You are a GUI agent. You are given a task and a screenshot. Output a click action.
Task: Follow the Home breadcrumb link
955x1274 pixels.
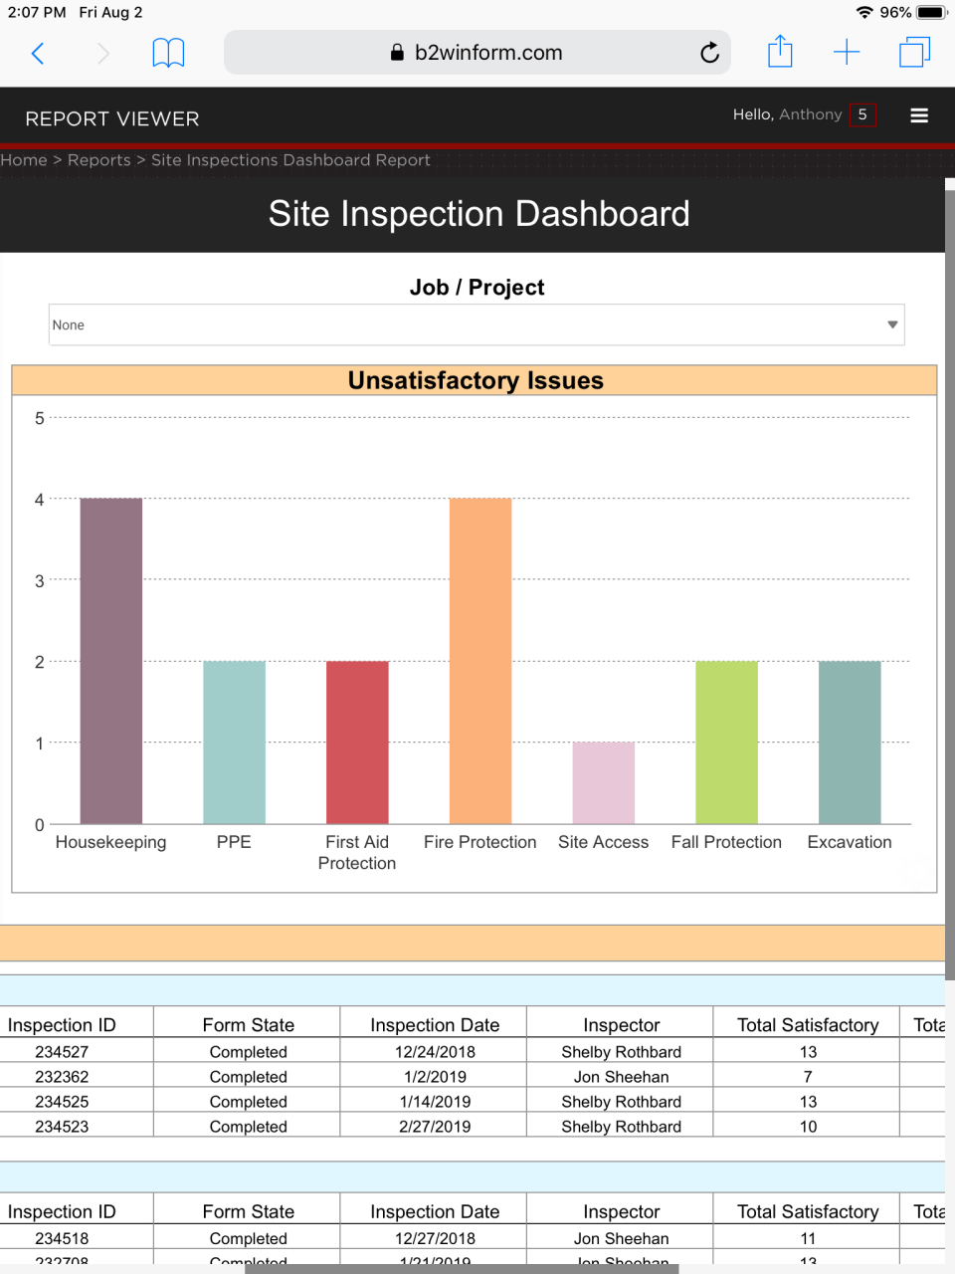coord(24,159)
